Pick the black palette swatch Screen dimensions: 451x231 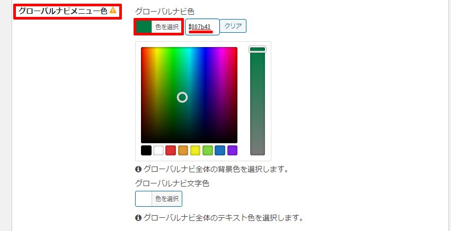coord(146,150)
